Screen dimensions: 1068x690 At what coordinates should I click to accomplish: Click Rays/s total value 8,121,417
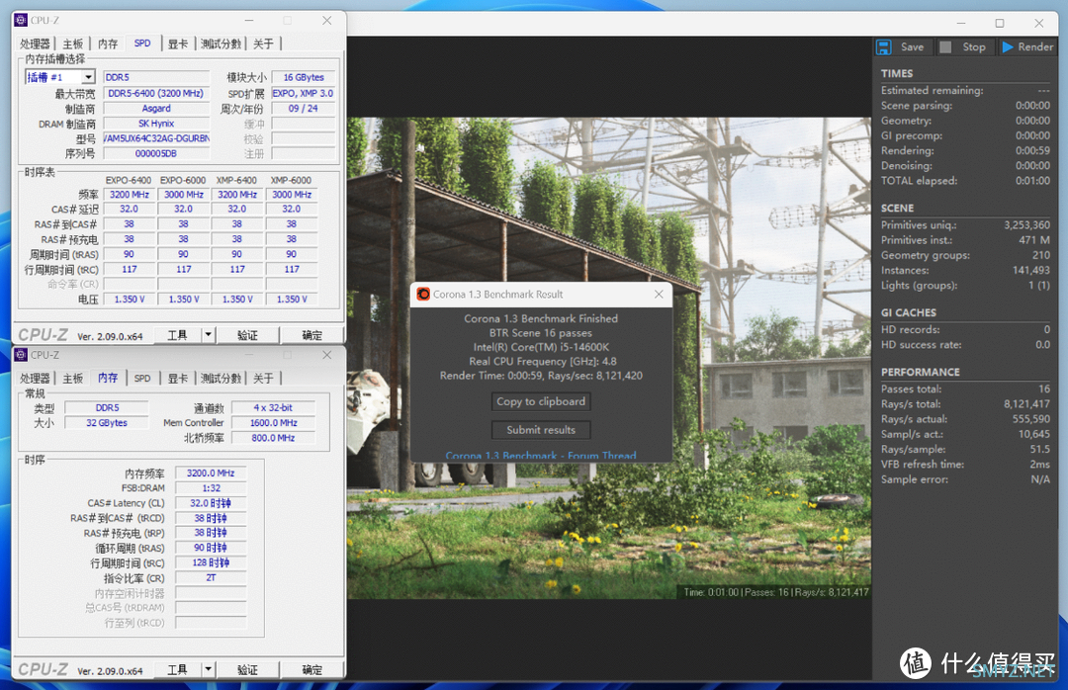(1026, 404)
